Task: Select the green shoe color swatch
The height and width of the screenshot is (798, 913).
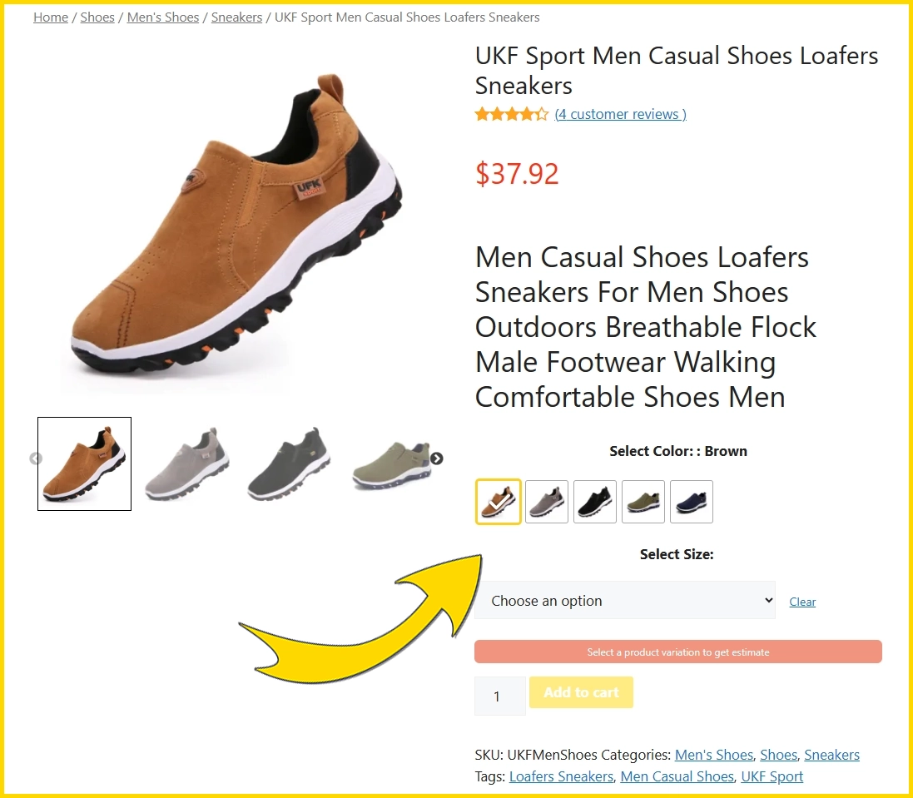Action: [x=643, y=502]
